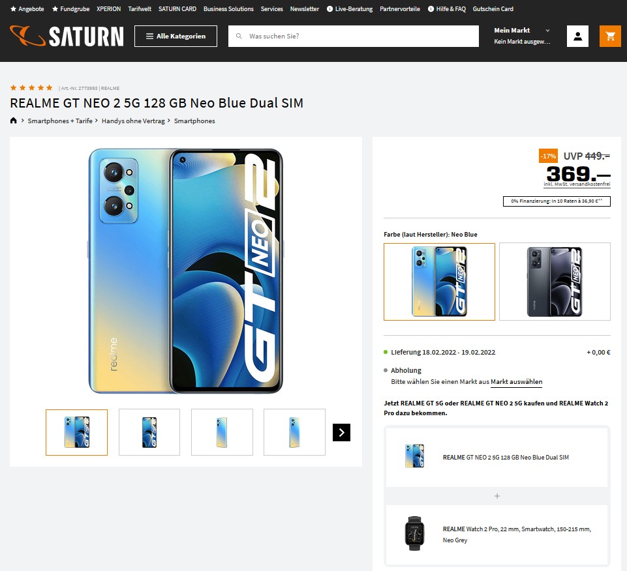
Task: Click the home breadcrumb icon
Action: 14,121
